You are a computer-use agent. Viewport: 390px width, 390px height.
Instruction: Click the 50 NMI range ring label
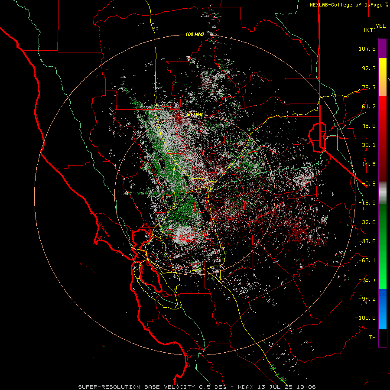pyautogui.click(x=195, y=115)
